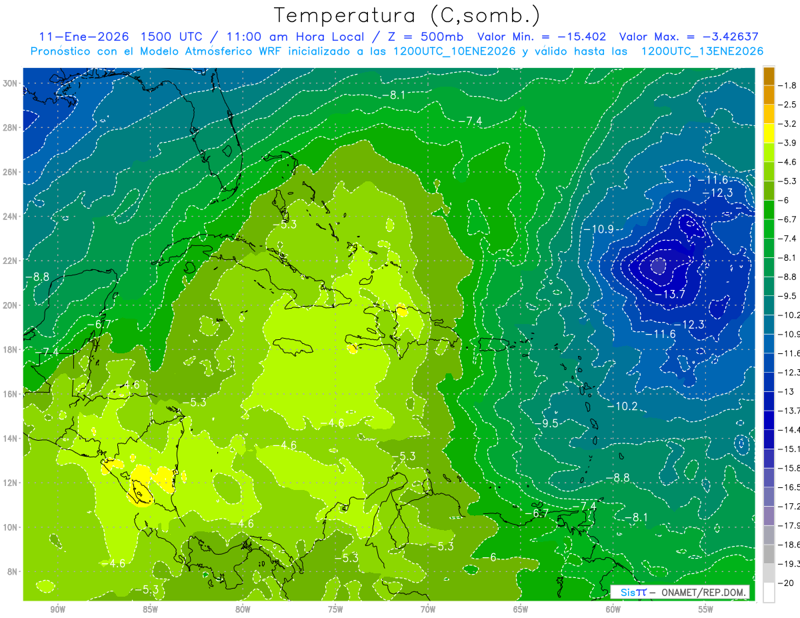Click the 85W longitude axis label
This screenshot has height=618, width=800.
[150, 609]
